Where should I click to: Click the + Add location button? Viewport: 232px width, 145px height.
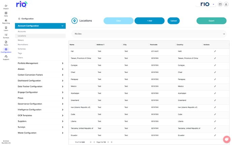pos(149,21)
